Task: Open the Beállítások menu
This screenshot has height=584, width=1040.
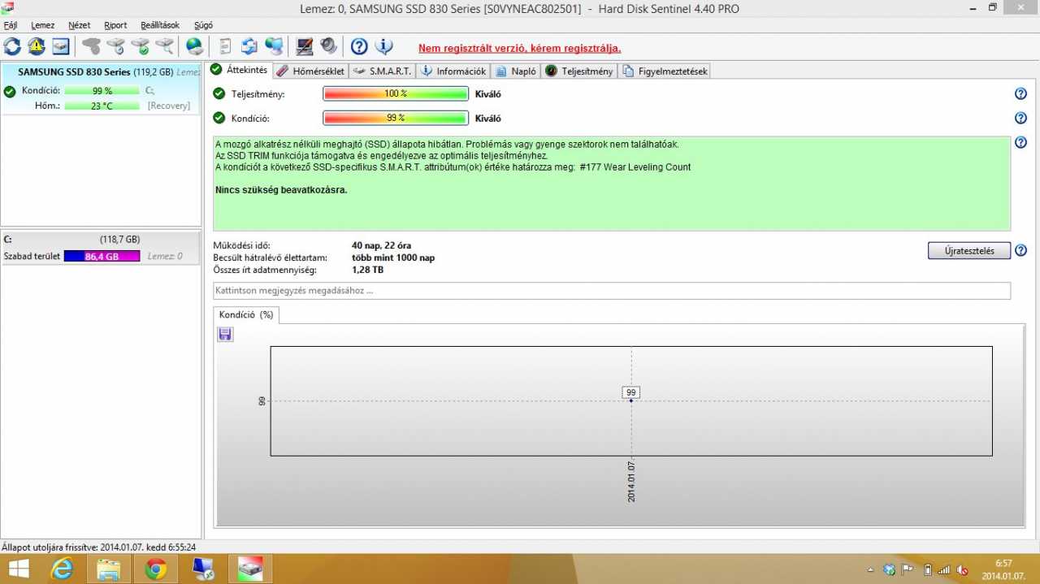Action: 160,25
